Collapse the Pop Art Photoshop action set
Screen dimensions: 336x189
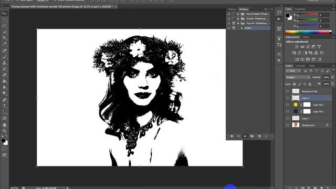[x=238, y=23]
